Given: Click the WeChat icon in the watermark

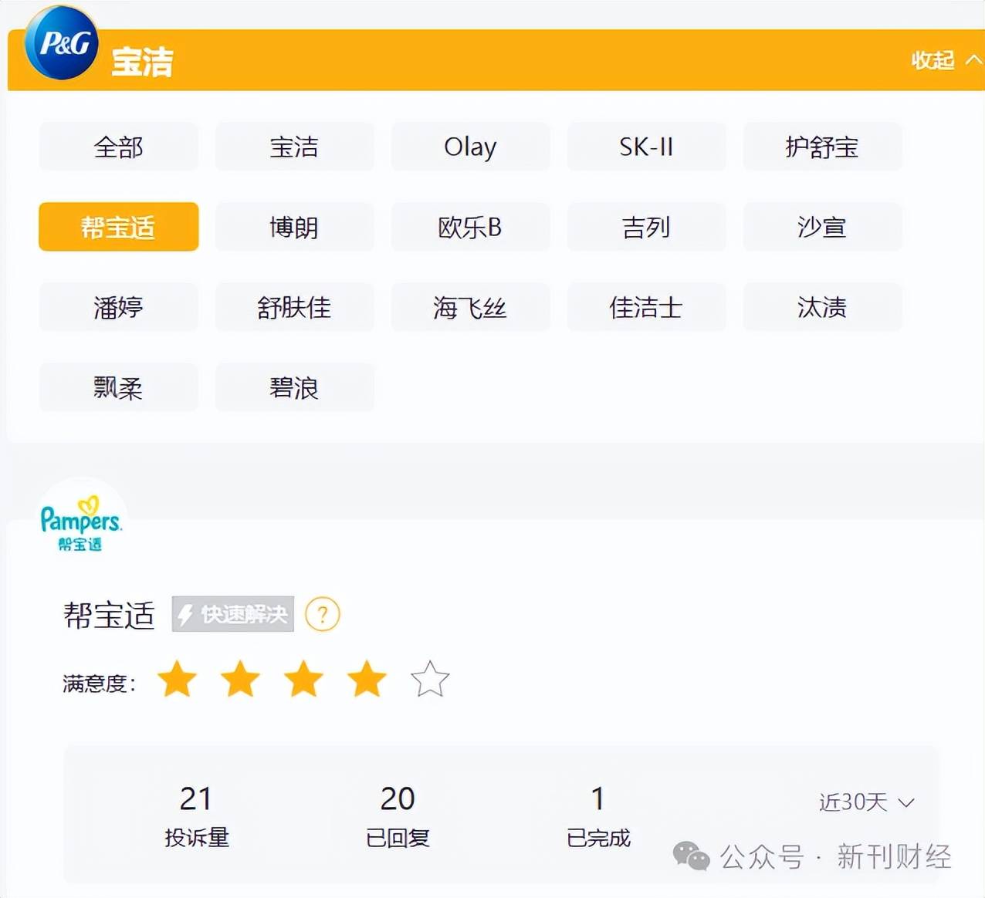Looking at the screenshot, I should [x=691, y=856].
